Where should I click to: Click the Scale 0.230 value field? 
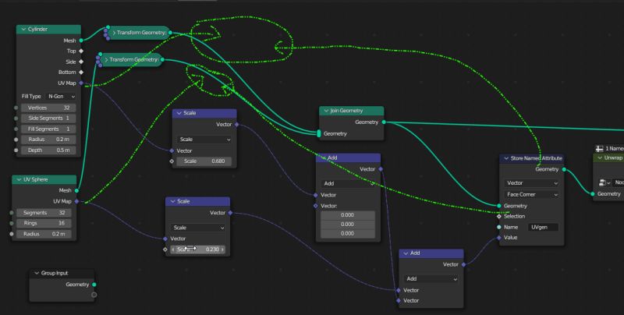[198, 250]
